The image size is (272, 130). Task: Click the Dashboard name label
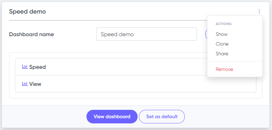31,34
